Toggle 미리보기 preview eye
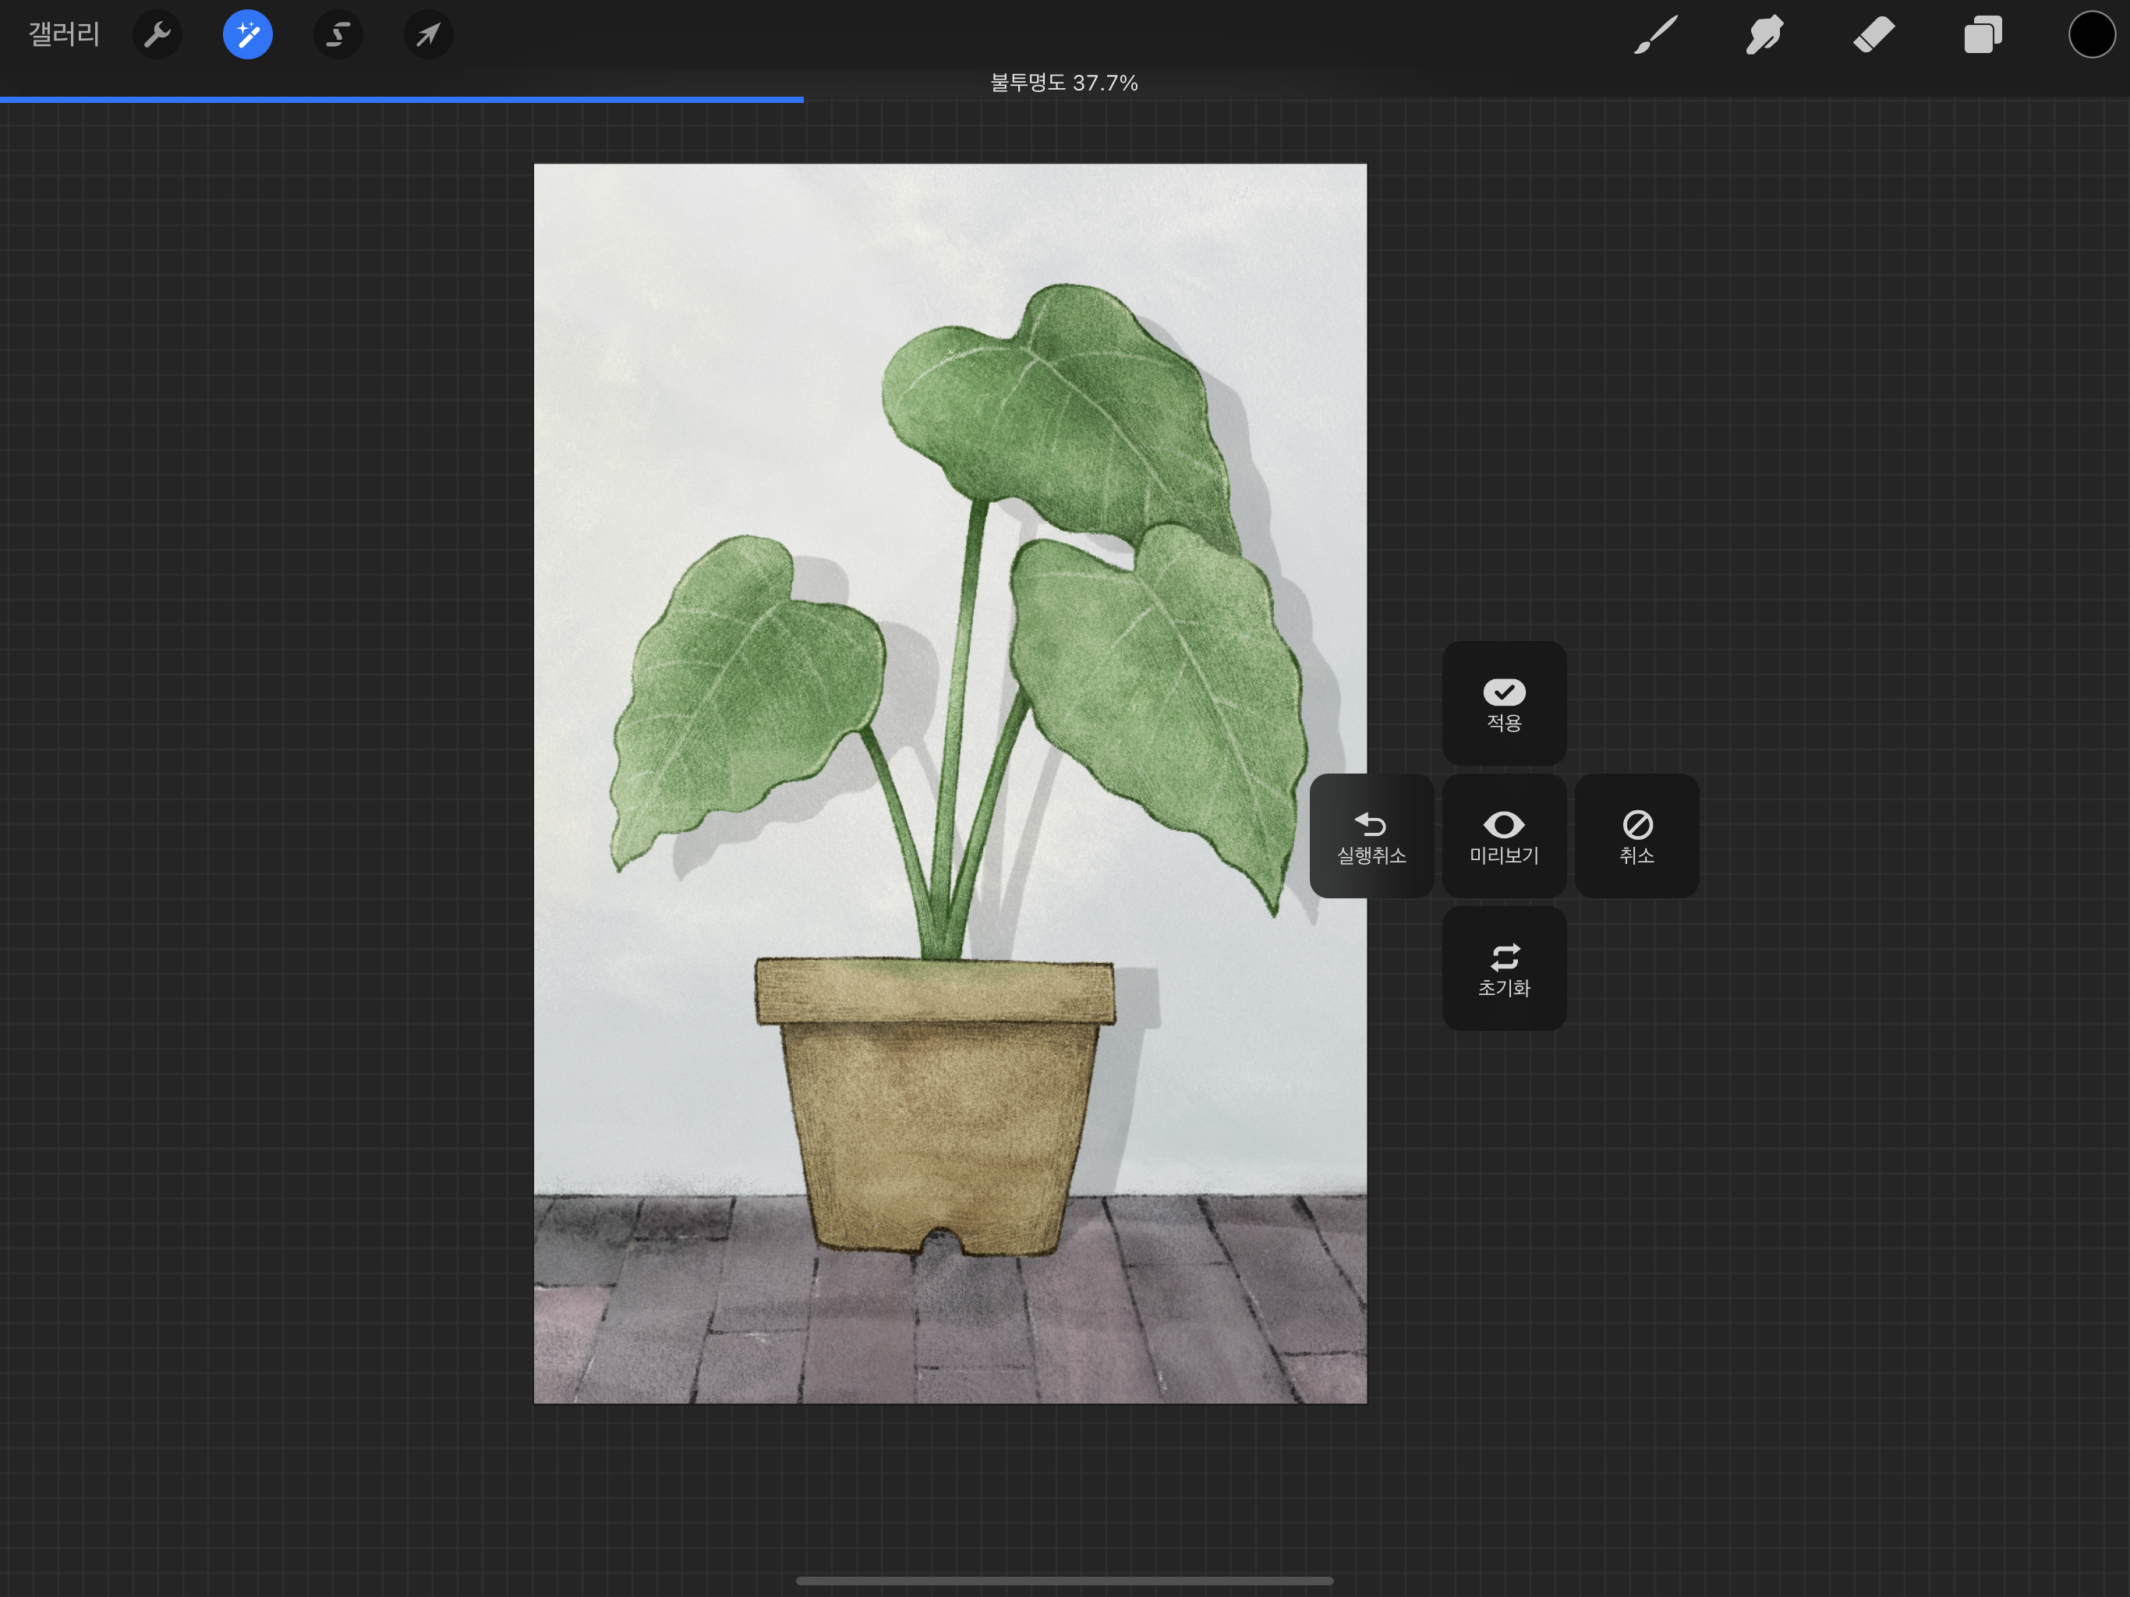Image resolution: width=2130 pixels, height=1597 pixels. 1503,836
